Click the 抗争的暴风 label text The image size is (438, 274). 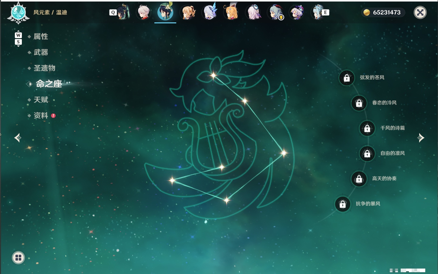[368, 203]
